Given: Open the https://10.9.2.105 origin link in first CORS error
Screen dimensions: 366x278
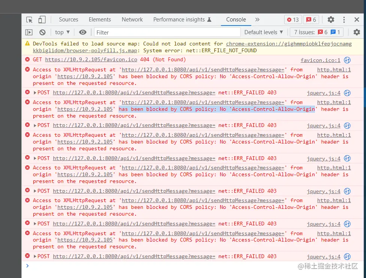Looking at the screenshot, I should coord(85,76).
